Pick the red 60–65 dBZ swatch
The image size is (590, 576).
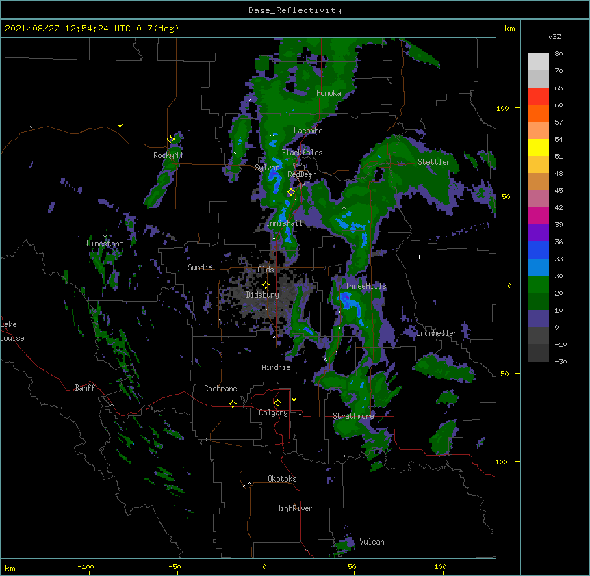tap(538, 96)
